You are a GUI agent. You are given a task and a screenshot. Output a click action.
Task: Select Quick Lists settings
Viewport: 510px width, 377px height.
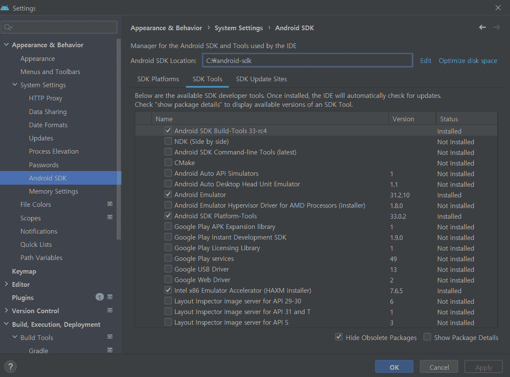[x=36, y=244]
